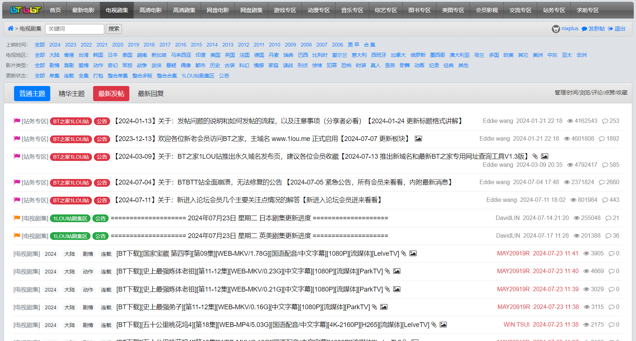This screenshot has width=636, height=341.
Task: Click pink flag on 2024-01-13 announcement
Action: (x=17, y=121)
